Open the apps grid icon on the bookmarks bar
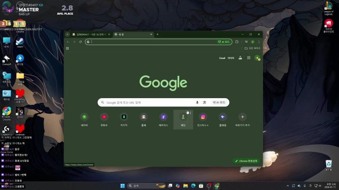Screen dimensions: 339x190 68,48
